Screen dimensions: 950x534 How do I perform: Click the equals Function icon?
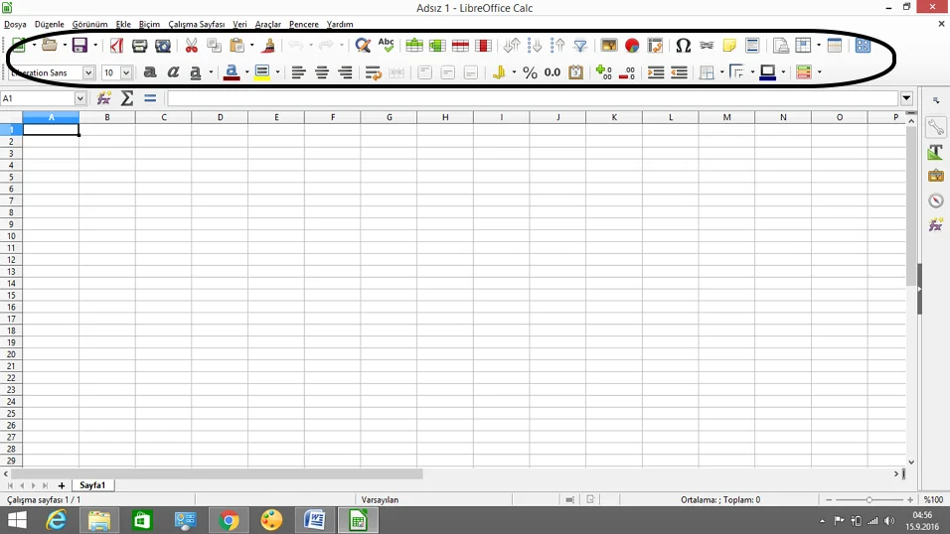click(x=150, y=98)
